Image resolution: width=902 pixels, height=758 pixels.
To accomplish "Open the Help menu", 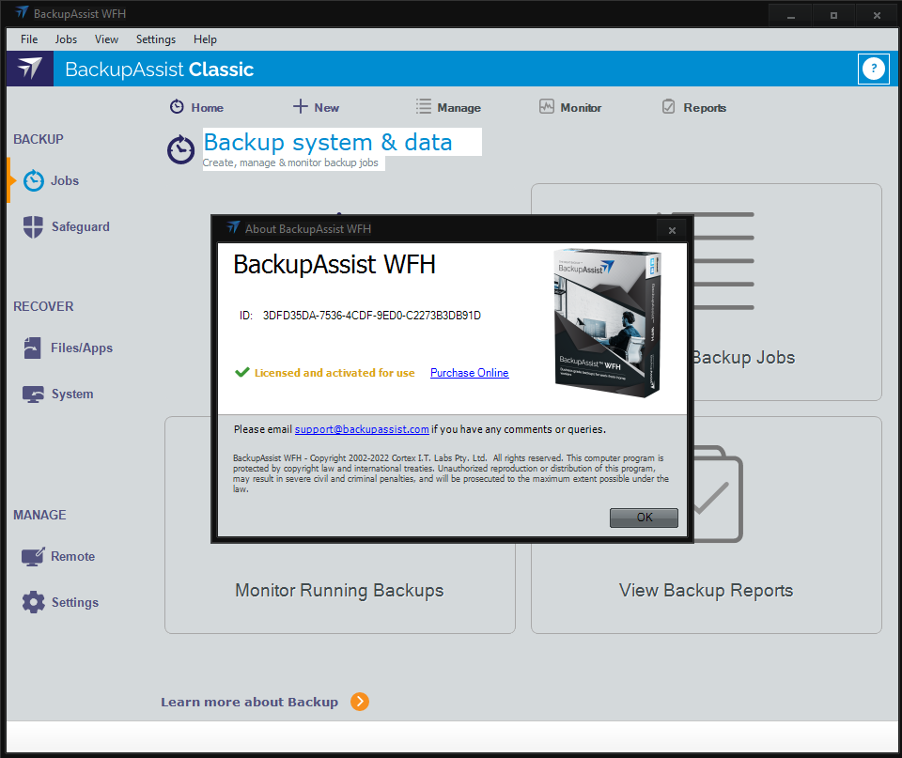I will (205, 39).
